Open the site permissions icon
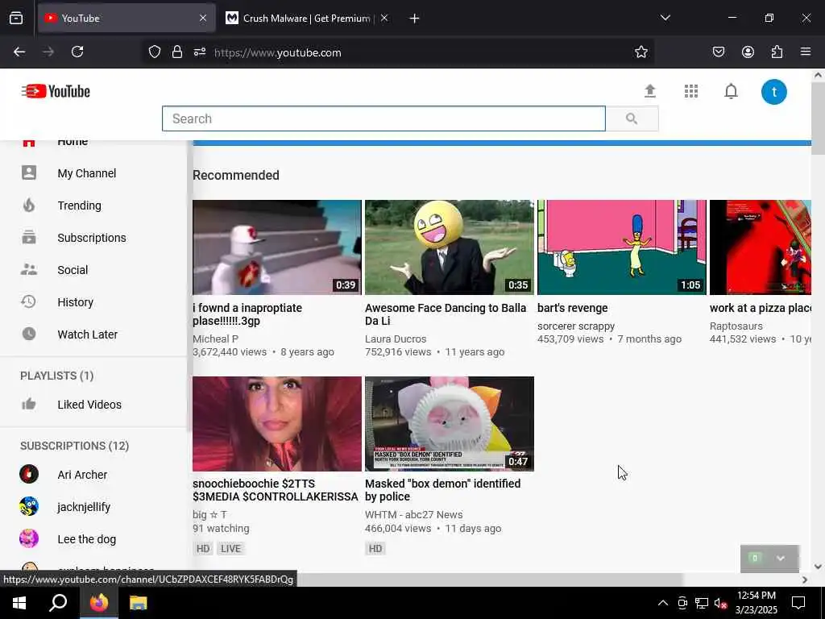Viewport: 825px width, 619px height. [200, 52]
